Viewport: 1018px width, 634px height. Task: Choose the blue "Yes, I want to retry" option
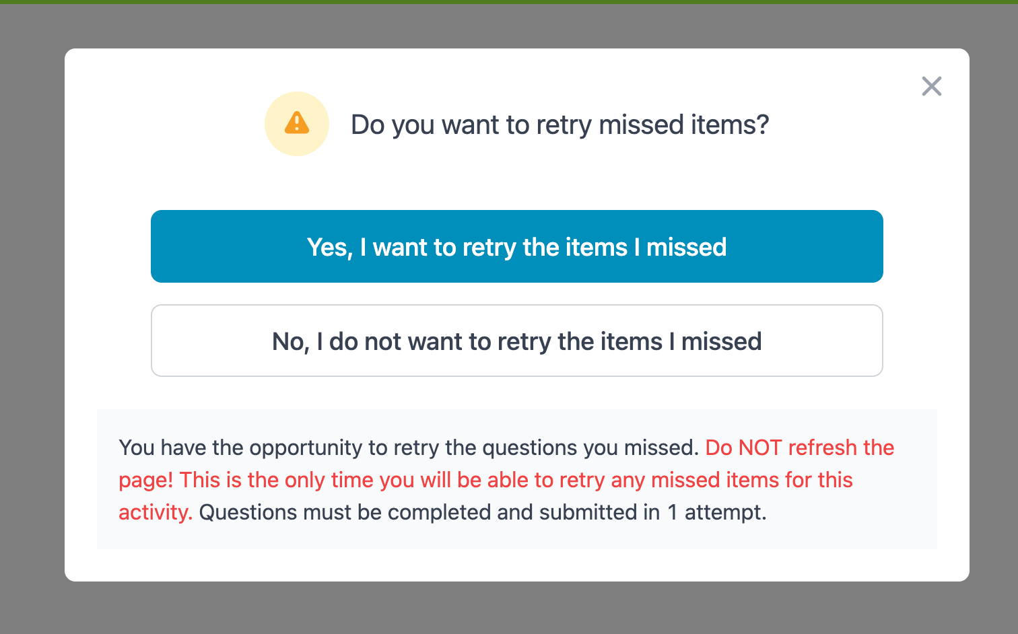pos(517,246)
